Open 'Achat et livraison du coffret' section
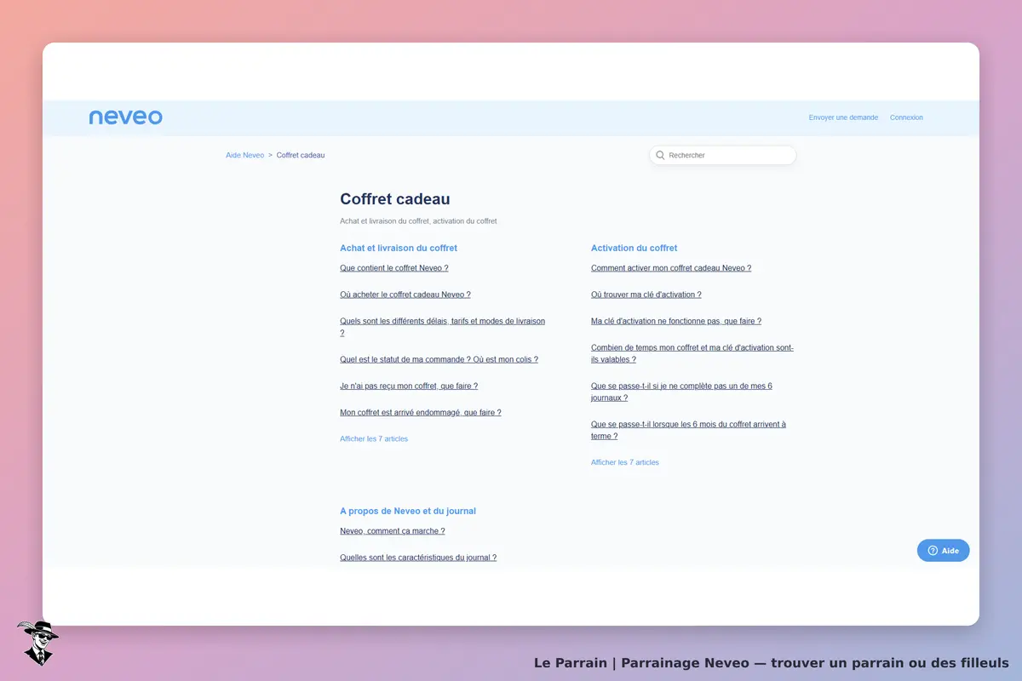 pos(399,249)
